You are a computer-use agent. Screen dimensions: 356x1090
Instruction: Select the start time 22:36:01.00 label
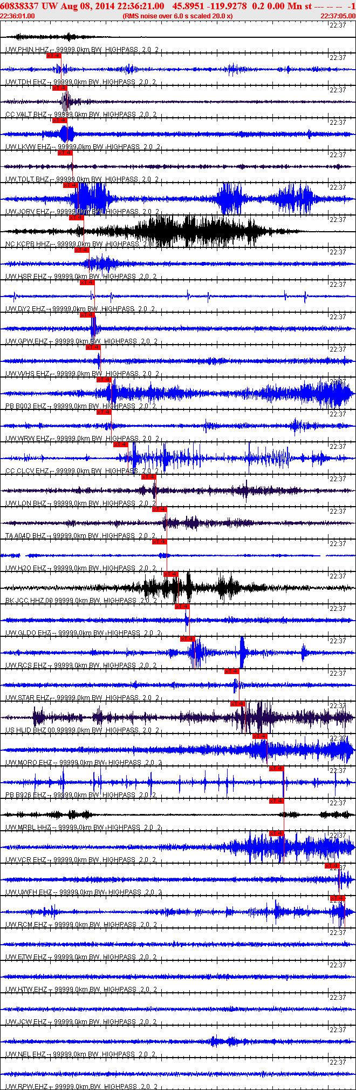click(17, 16)
